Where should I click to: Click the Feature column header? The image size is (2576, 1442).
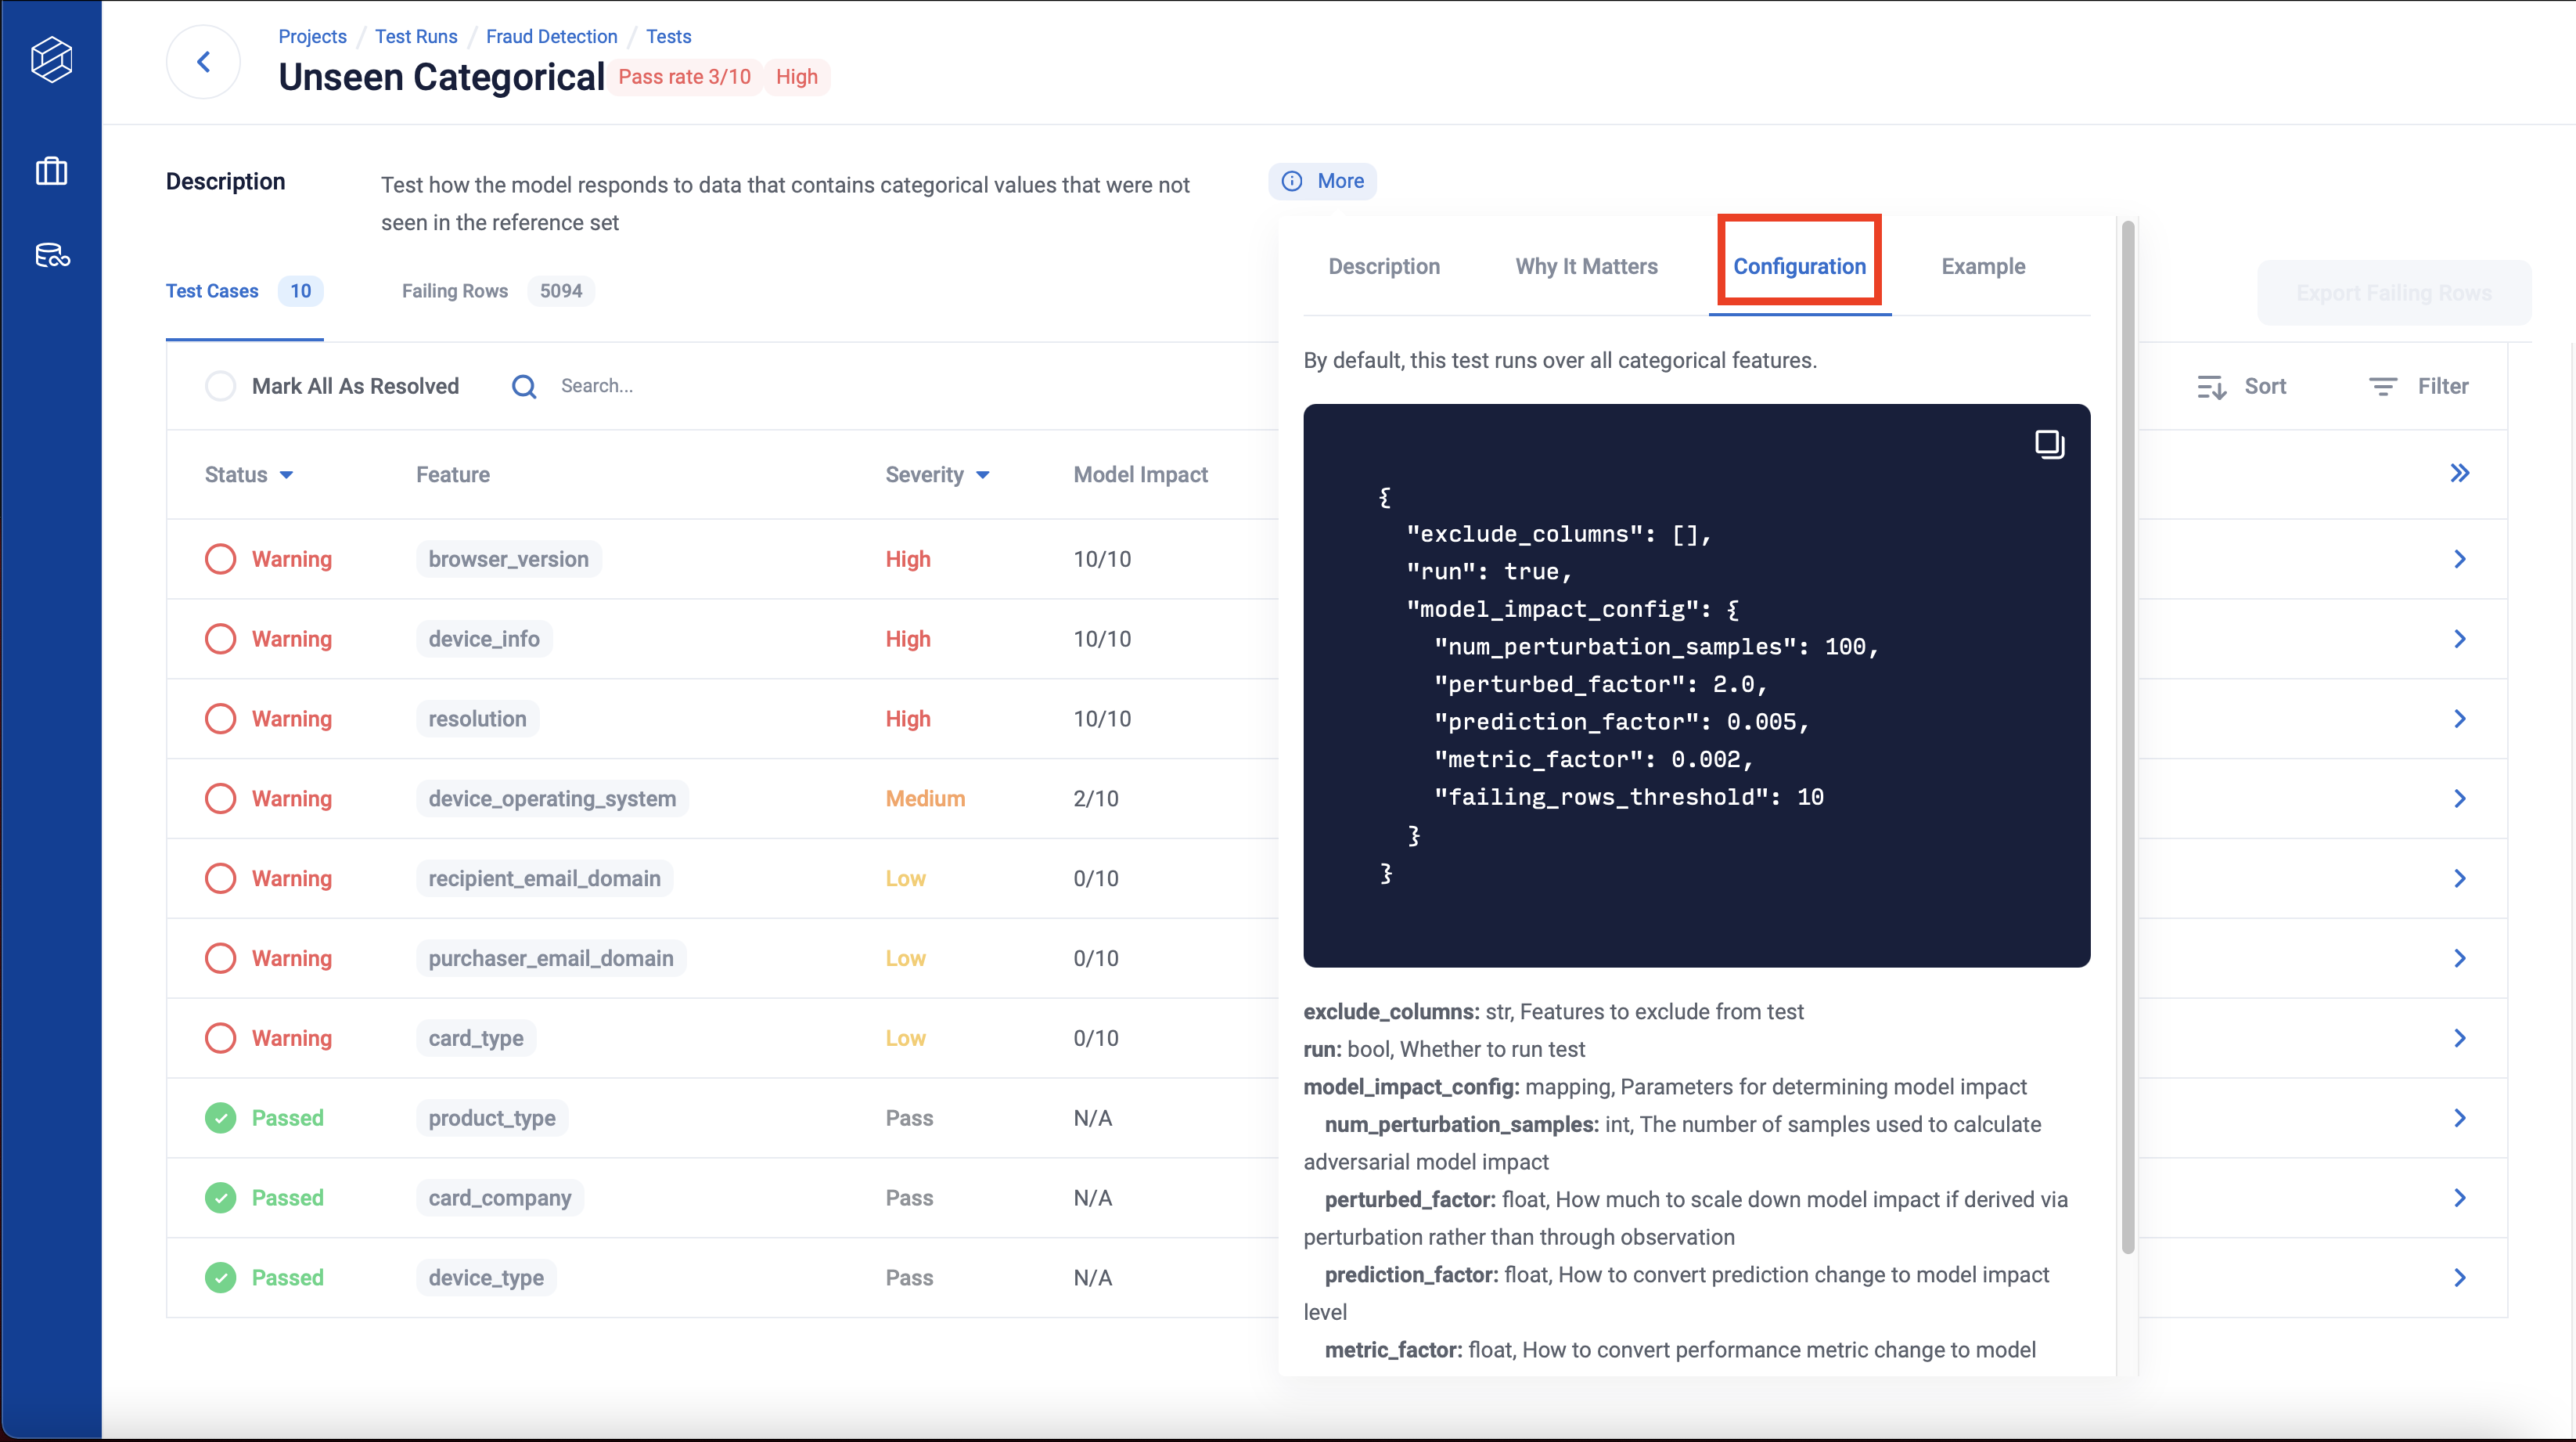pyautogui.click(x=452, y=475)
